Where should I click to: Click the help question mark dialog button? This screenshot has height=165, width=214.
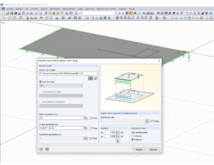(41, 149)
